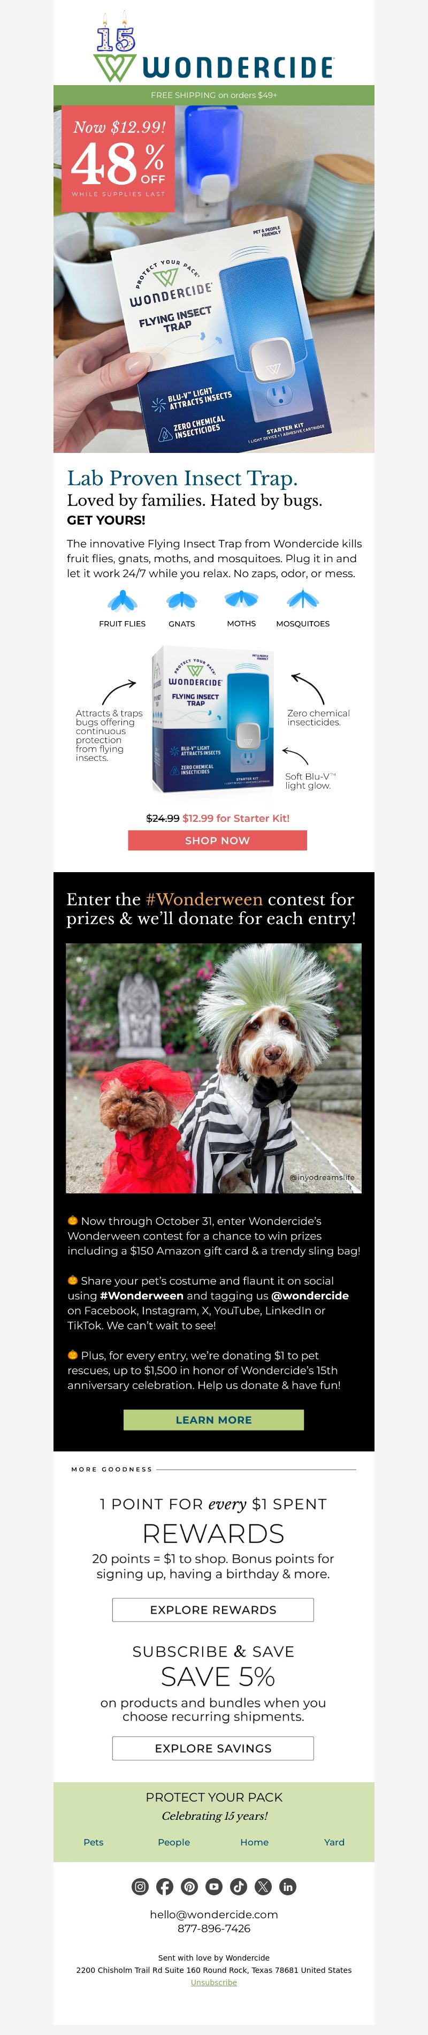The width and height of the screenshot is (428, 2035).
Task: Select the Pets category link
Action: click(93, 1841)
